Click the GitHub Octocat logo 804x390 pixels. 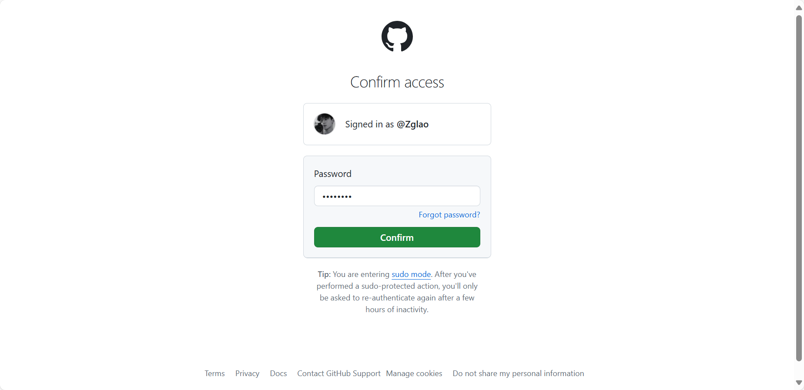[397, 36]
